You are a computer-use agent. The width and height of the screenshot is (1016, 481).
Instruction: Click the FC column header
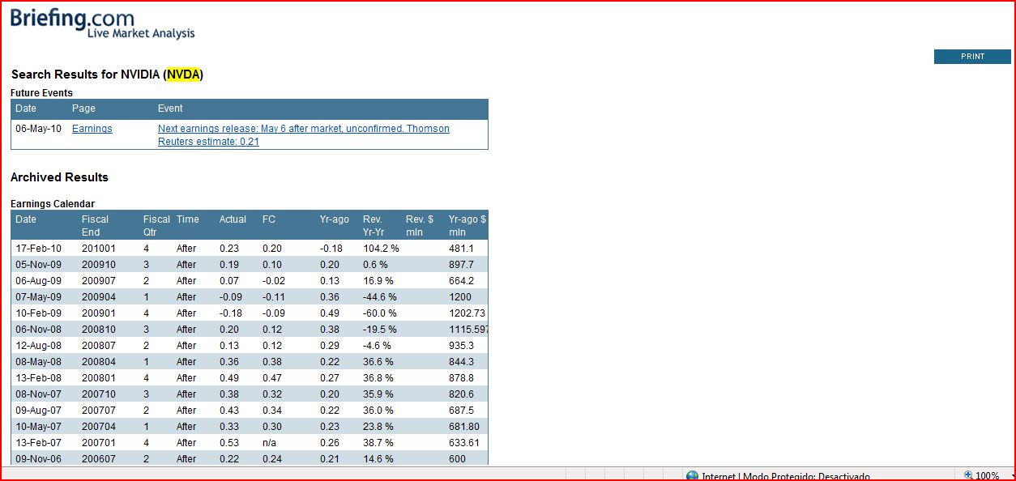point(269,219)
